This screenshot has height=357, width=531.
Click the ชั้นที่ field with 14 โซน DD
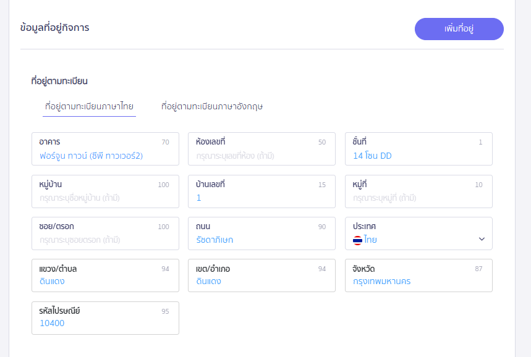418,156
